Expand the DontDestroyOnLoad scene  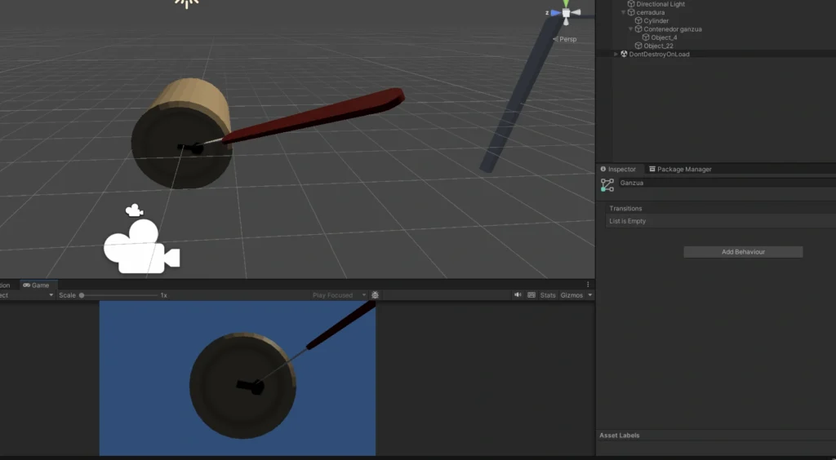(616, 54)
